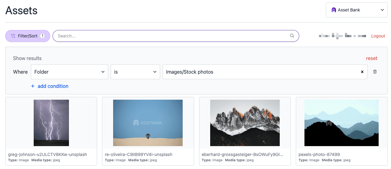Clear the Images/Stock photos value with x

[362, 72]
